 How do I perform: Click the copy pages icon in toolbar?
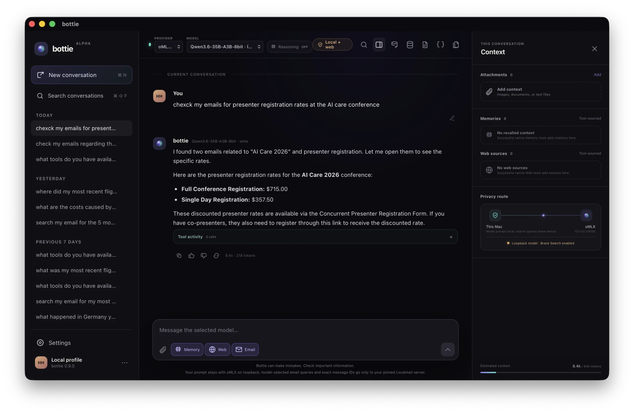coord(456,45)
